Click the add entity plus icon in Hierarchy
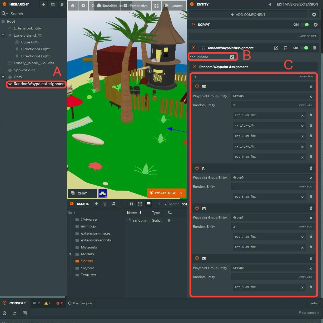The width and height of the screenshot is (323, 323). click(x=44, y=4)
